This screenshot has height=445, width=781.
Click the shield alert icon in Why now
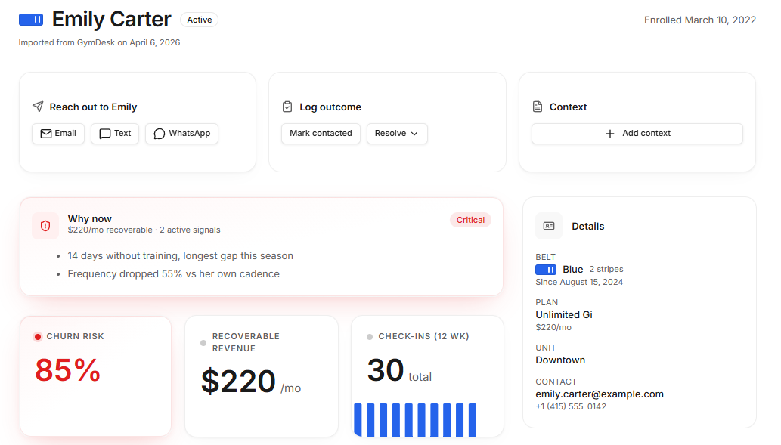[x=45, y=226]
